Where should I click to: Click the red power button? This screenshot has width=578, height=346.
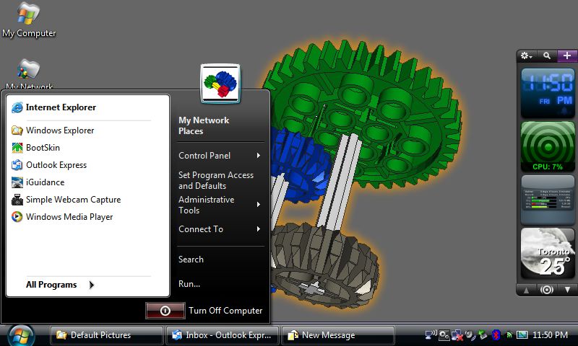coord(165,311)
